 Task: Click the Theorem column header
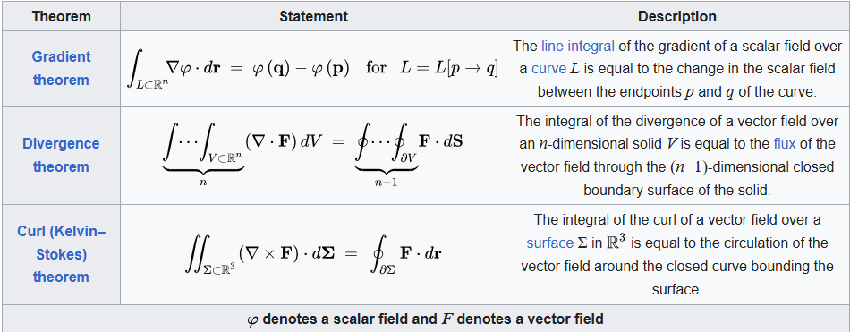coord(61,17)
